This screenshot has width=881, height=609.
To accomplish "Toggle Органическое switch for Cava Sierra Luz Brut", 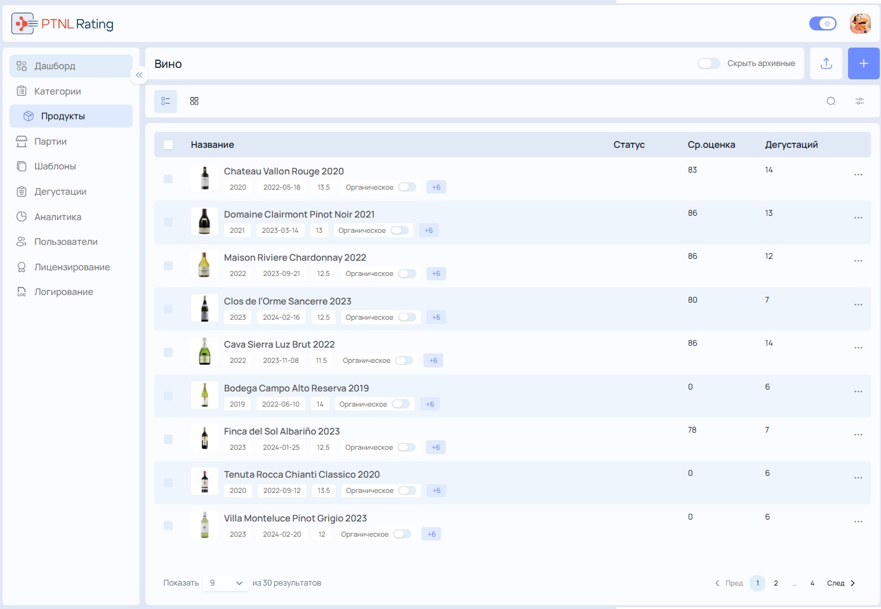I will 404,360.
